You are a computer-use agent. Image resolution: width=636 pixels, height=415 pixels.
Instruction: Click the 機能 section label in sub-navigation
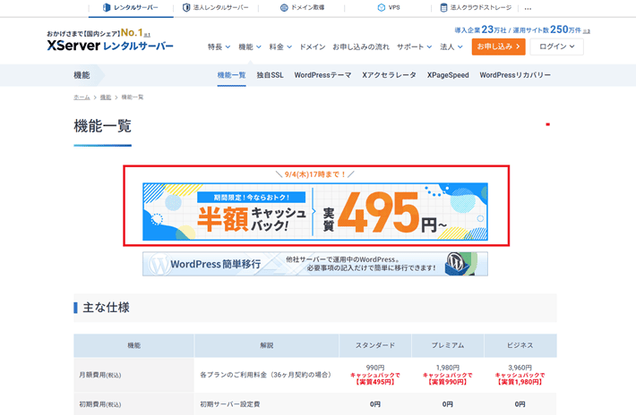pos(82,75)
